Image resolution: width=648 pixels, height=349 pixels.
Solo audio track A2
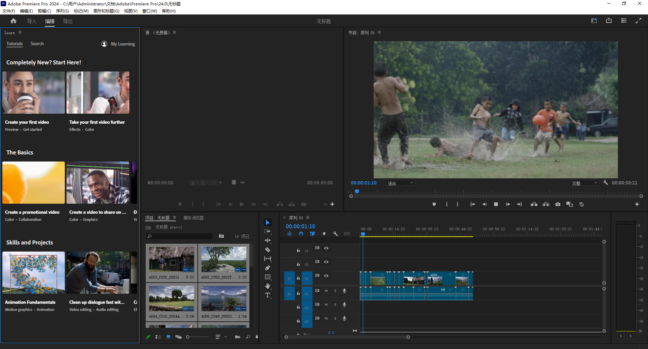(x=335, y=304)
